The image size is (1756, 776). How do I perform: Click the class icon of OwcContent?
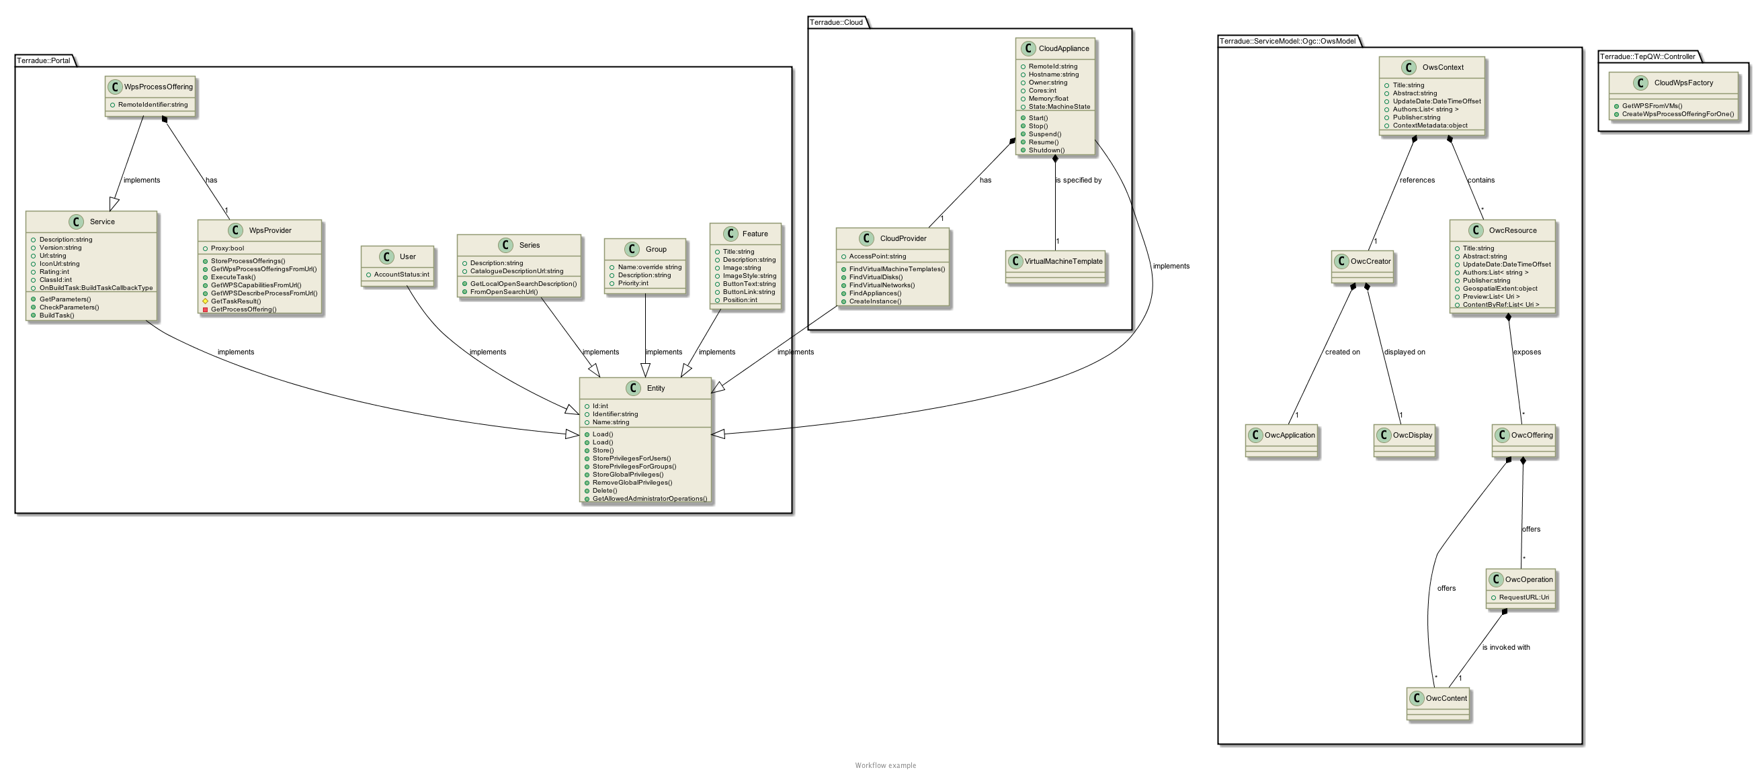[1417, 698]
